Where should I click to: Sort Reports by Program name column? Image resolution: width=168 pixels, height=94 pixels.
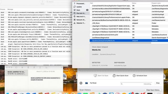159,3
